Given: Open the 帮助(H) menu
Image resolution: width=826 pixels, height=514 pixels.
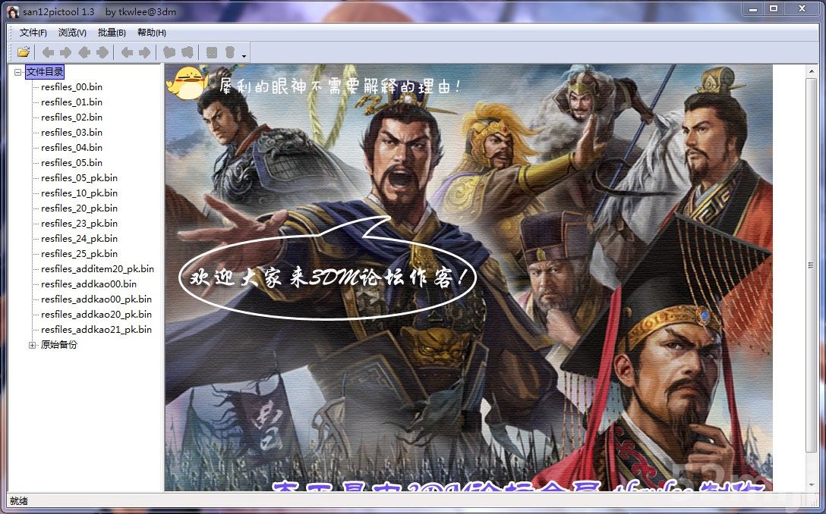Looking at the screenshot, I should [x=152, y=33].
